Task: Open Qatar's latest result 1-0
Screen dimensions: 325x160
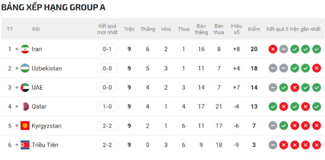Action: (x=107, y=107)
